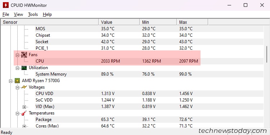The height and width of the screenshot is (135, 270).
Task: Select the System Memory row
Action: [x=149, y=74]
